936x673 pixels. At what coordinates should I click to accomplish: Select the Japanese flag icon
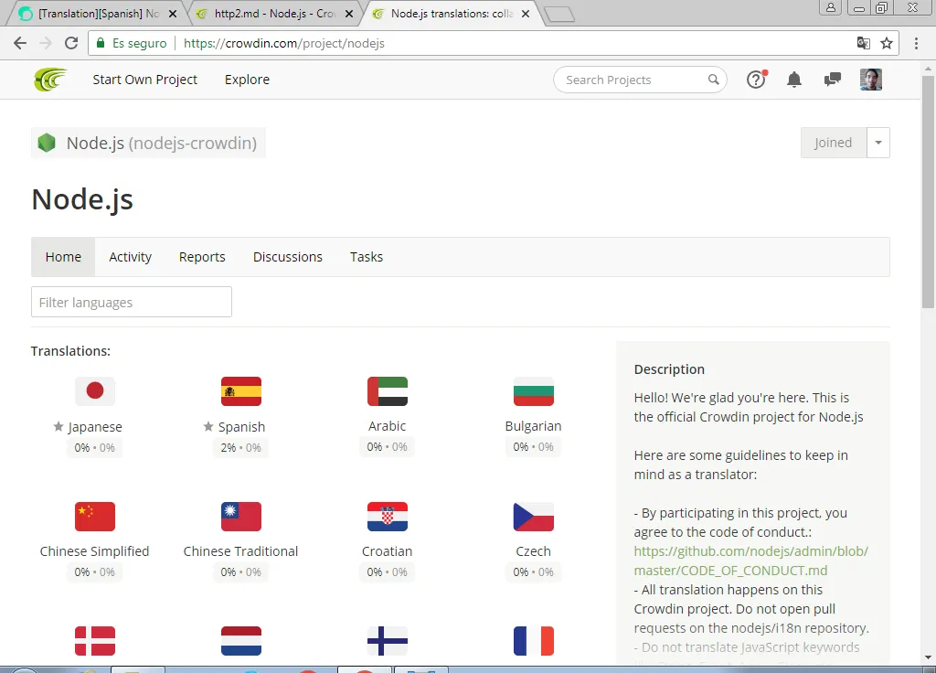(95, 391)
